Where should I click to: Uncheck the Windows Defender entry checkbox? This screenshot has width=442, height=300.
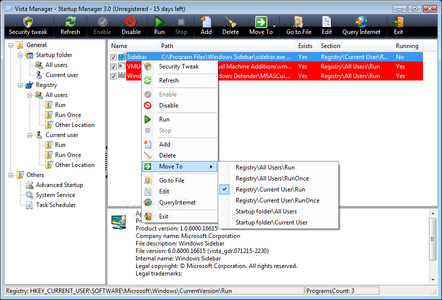tap(113, 76)
